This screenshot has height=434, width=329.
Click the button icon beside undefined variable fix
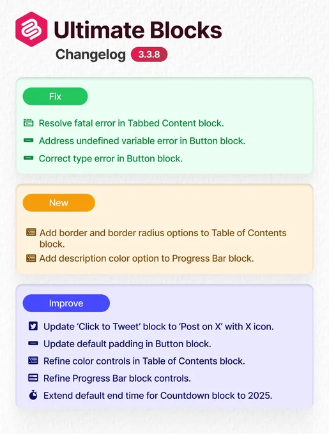point(29,140)
